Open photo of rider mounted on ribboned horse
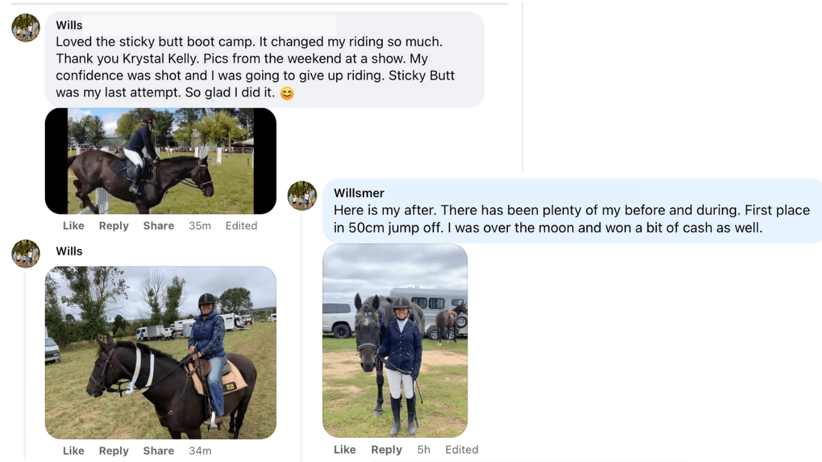 pyautogui.click(x=161, y=352)
